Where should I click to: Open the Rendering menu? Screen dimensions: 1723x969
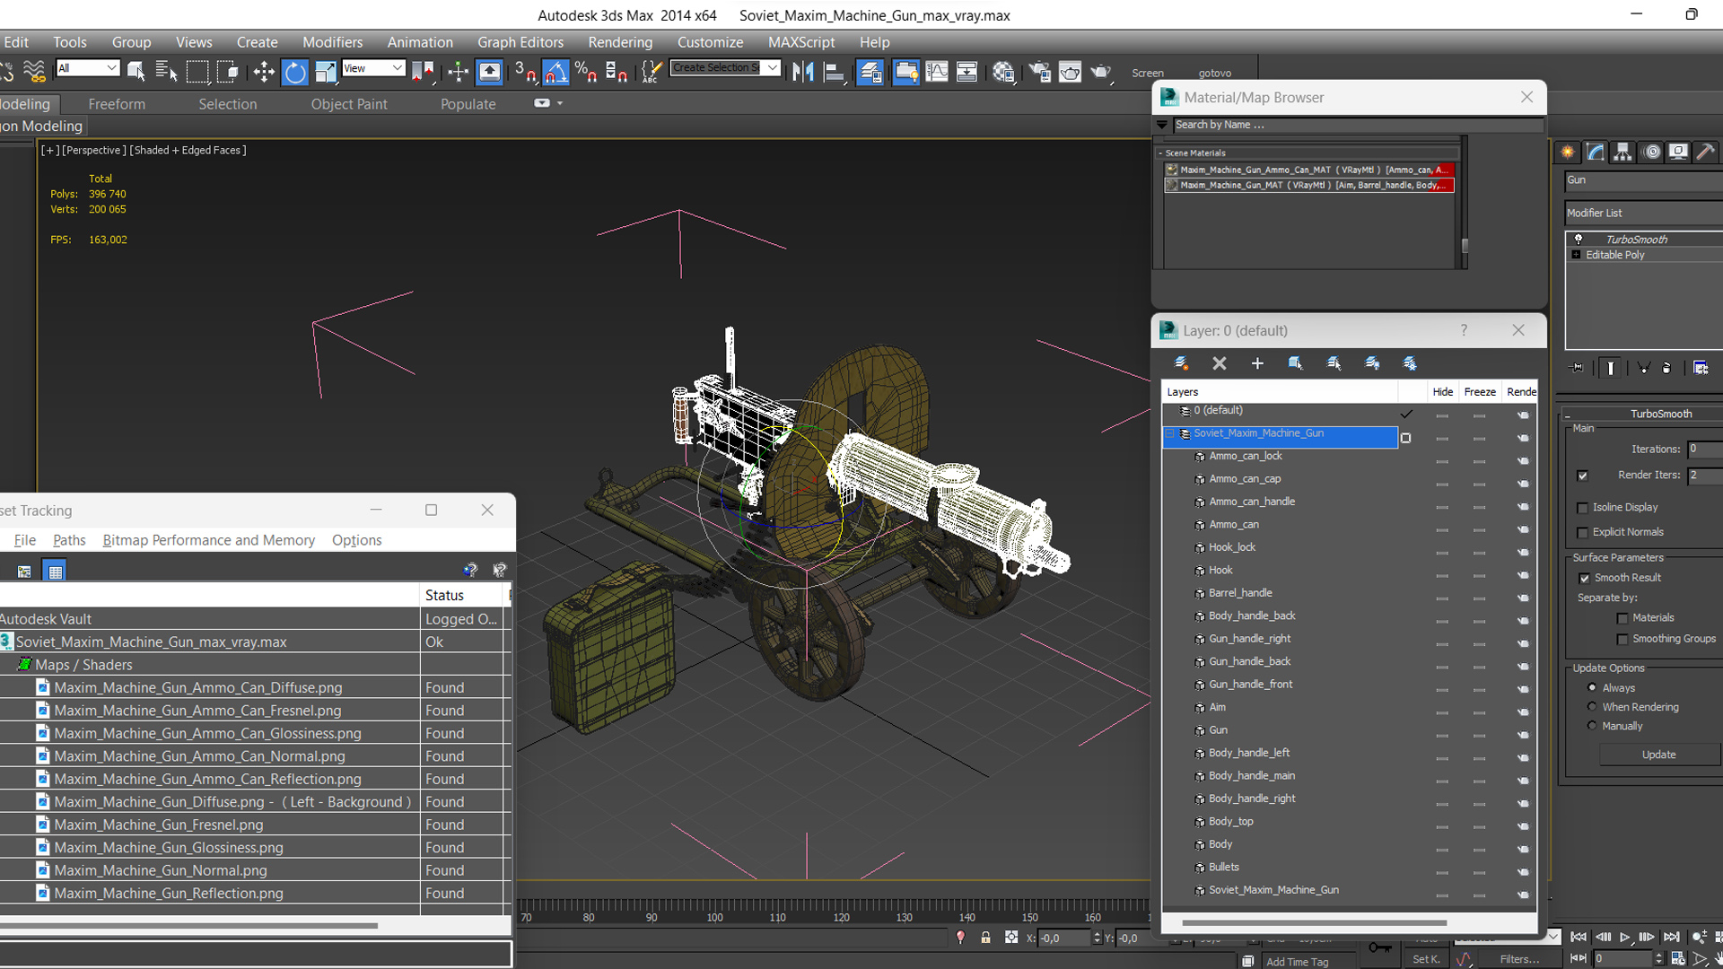pos(620,42)
